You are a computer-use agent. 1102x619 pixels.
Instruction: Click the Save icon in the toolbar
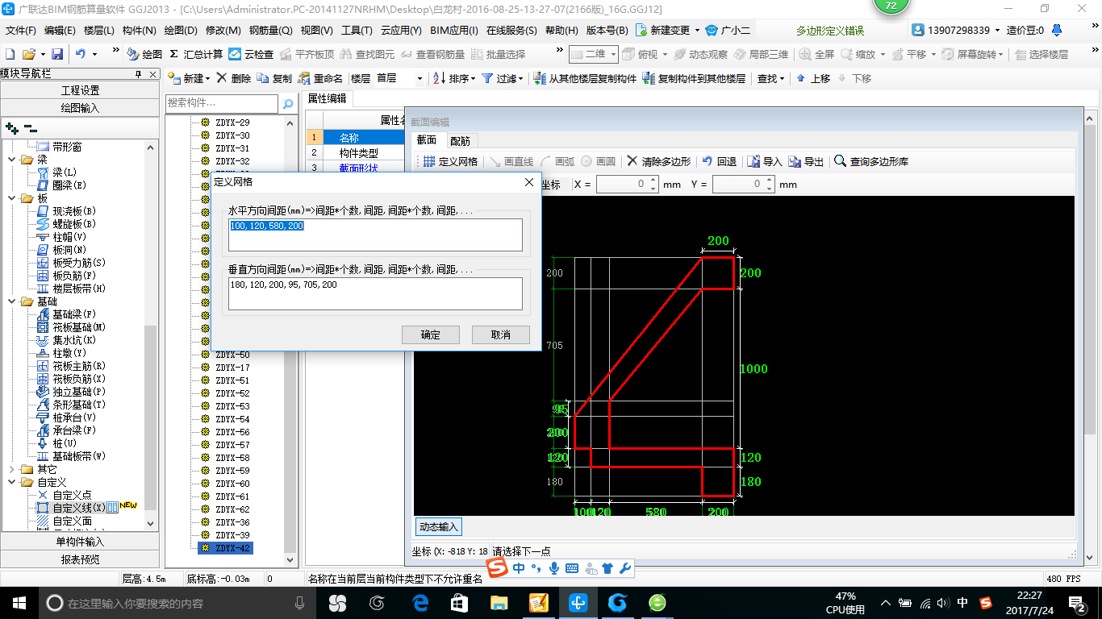click(57, 54)
